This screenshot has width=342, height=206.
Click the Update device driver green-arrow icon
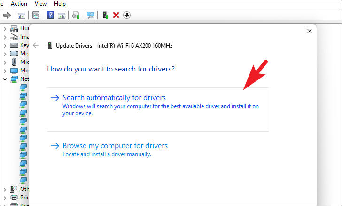pyautogui.click(x=106, y=15)
